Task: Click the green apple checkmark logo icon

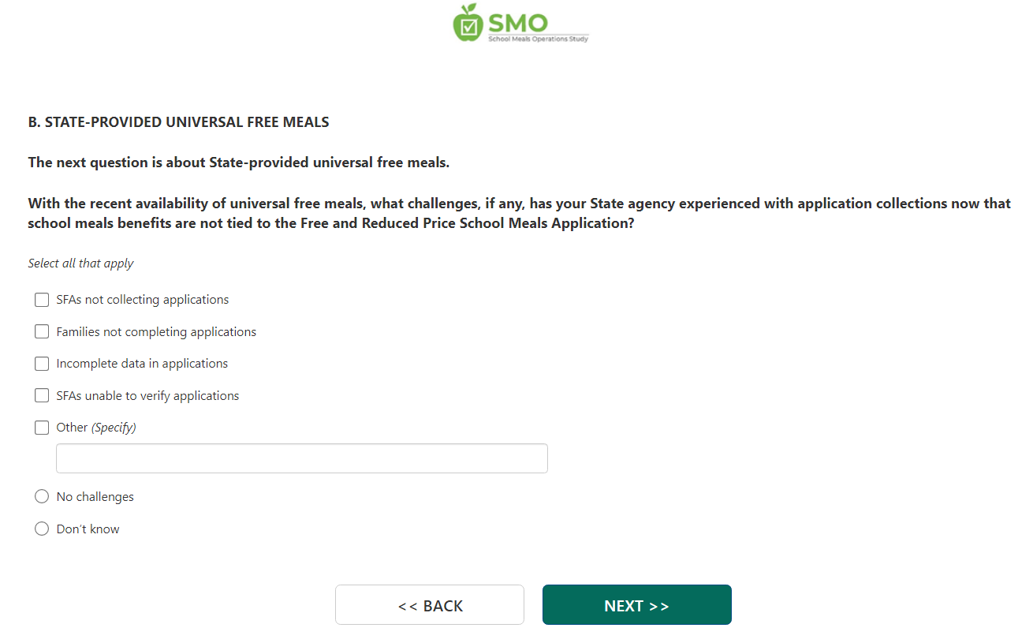Action: 468,23
